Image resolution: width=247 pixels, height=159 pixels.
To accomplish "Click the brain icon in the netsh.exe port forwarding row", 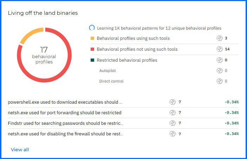I will click(173, 113).
